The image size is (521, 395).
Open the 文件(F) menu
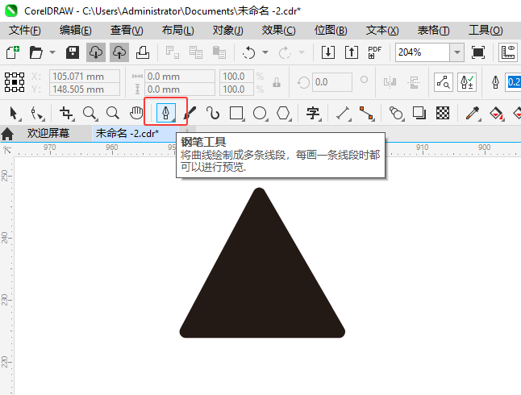(x=24, y=31)
